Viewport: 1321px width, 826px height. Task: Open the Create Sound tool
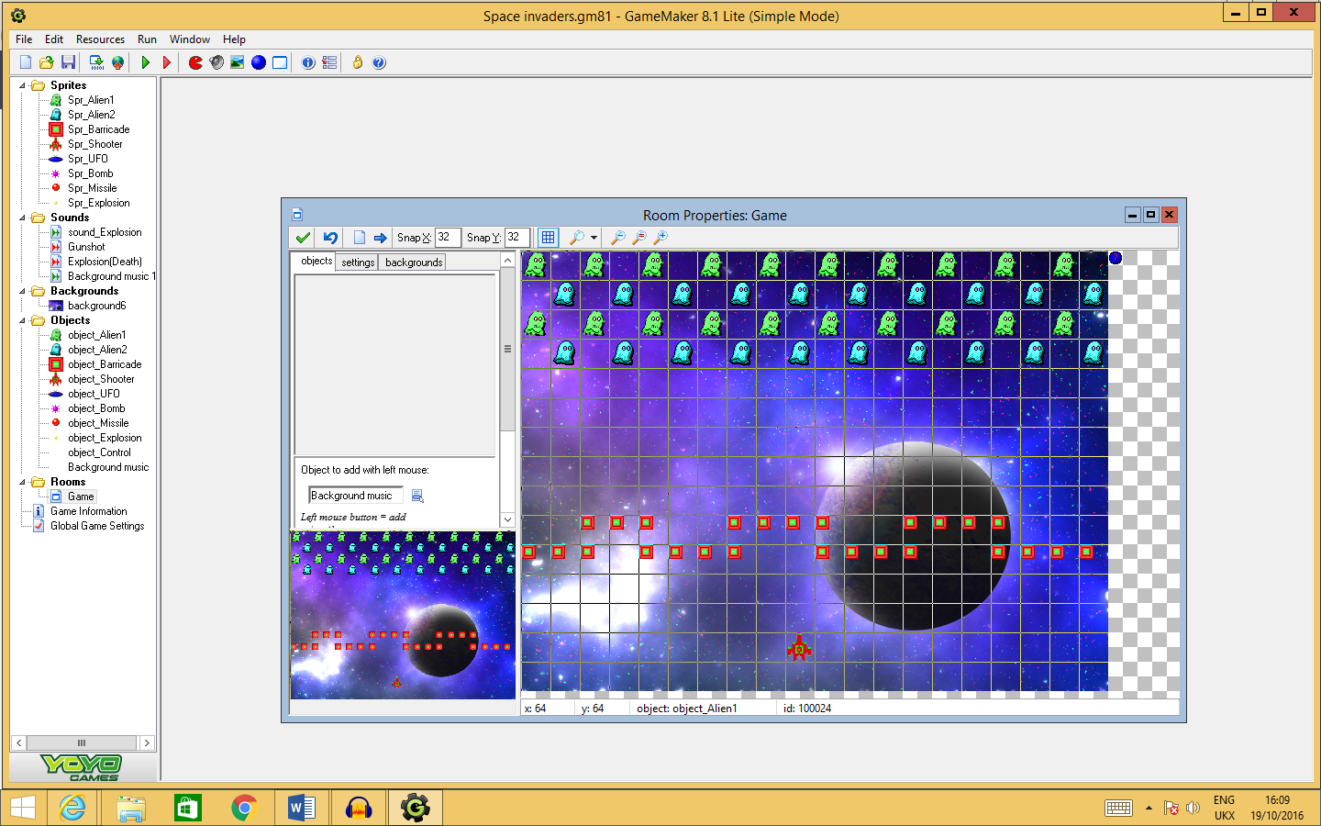216,61
